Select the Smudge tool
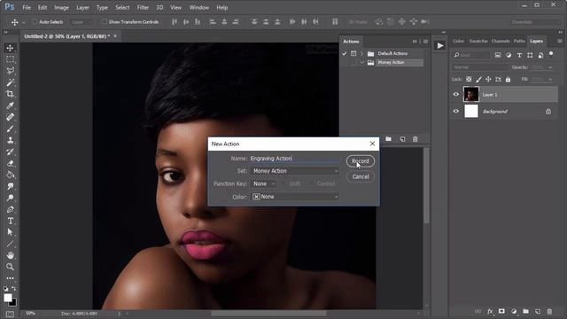Image resolution: width=567 pixels, height=319 pixels. 10,187
